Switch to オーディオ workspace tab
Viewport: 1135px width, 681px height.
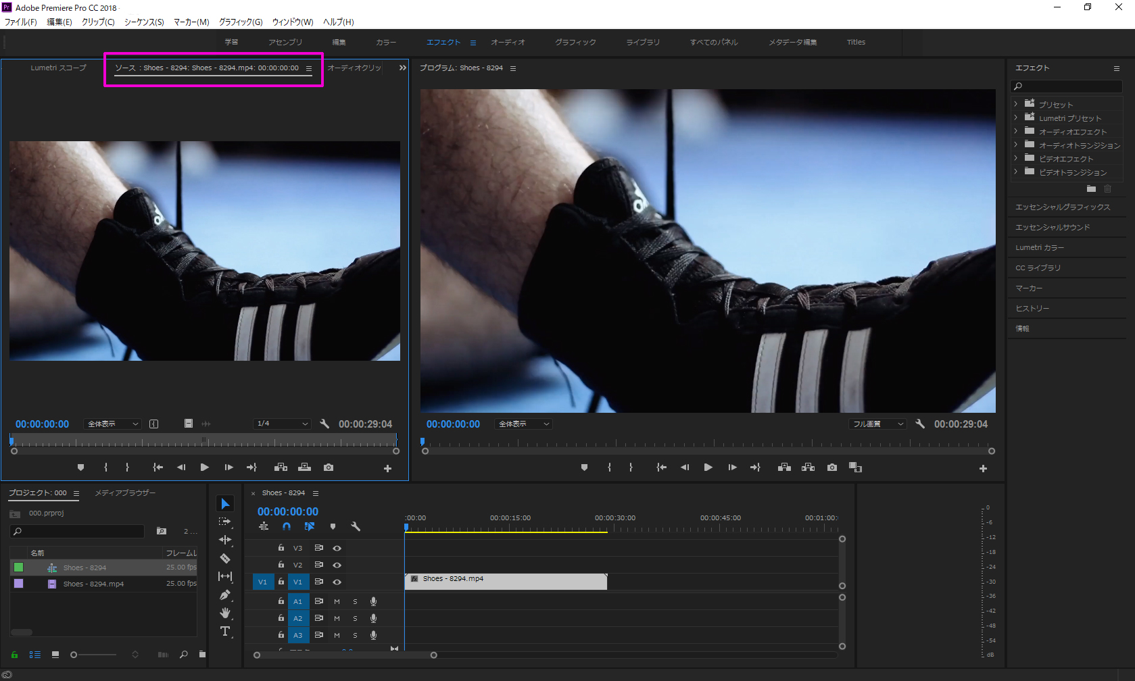(508, 42)
